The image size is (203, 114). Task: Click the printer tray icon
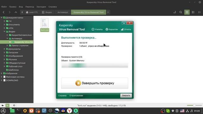click(x=173, y=111)
